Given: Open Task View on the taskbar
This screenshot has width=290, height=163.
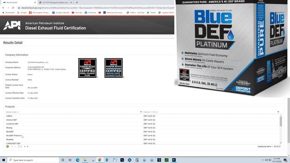Looking at the screenshot, I should 70,160.
